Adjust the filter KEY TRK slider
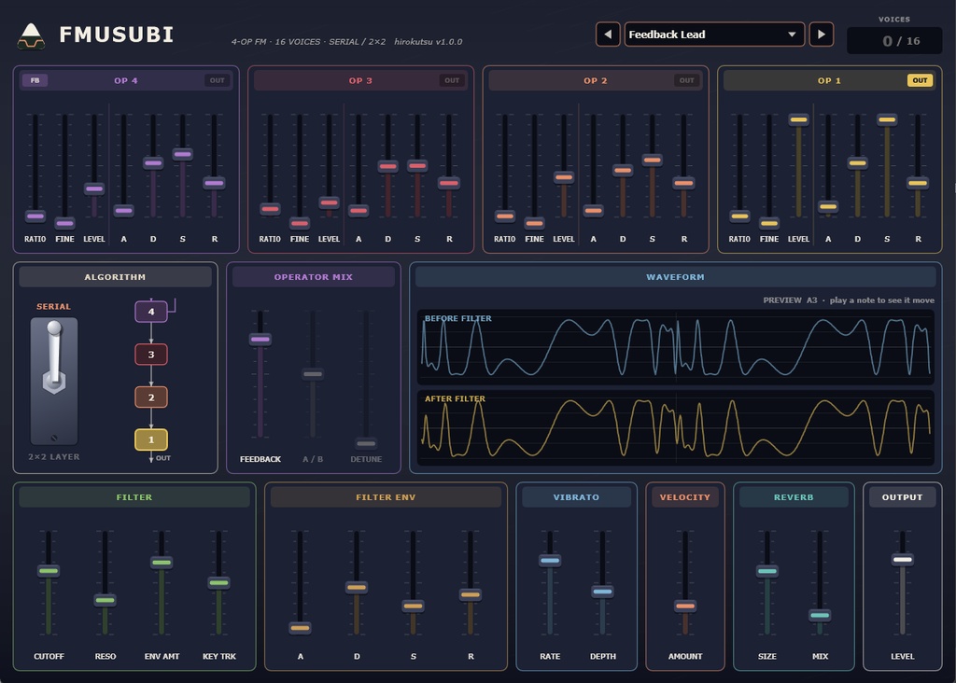The height and width of the screenshot is (683, 956). click(x=218, y=583)
